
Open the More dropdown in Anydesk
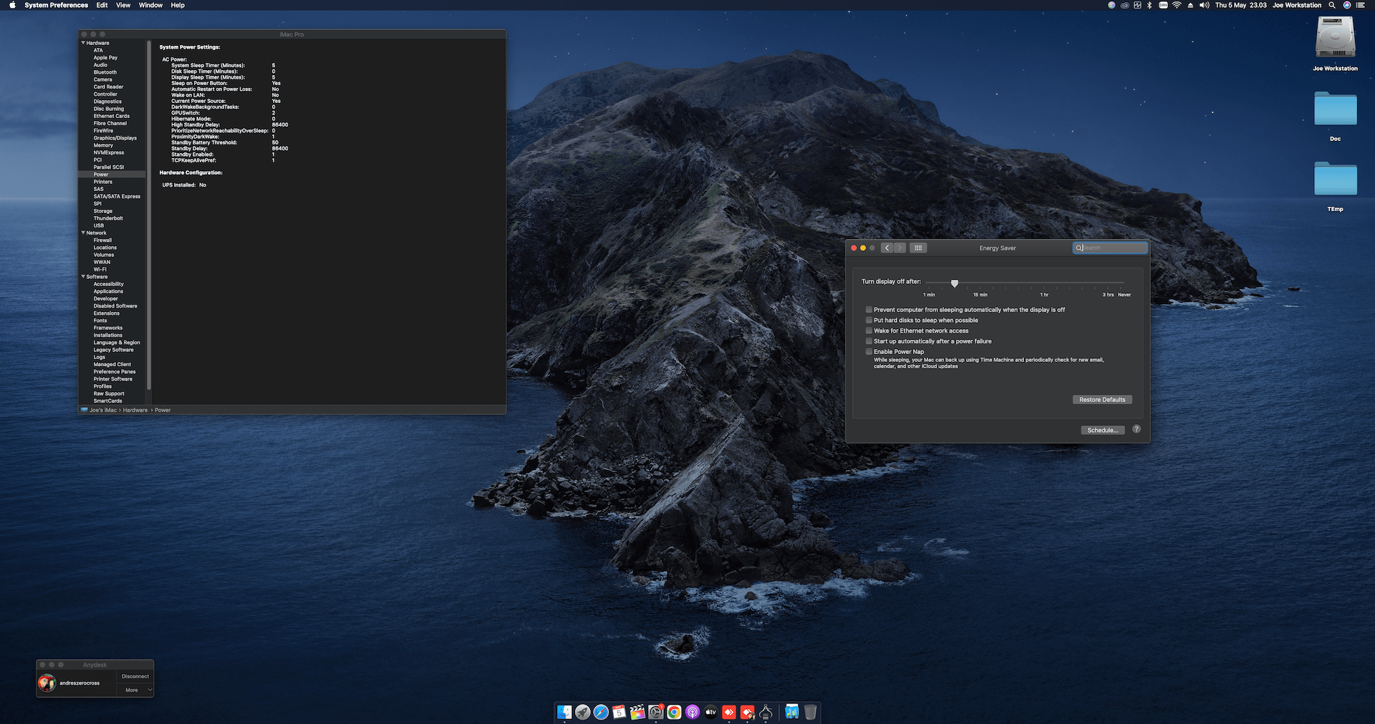tap(136, 690)
